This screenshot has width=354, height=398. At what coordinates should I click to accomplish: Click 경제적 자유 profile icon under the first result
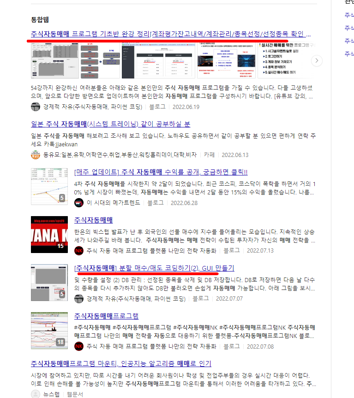[x=36, y=107]
